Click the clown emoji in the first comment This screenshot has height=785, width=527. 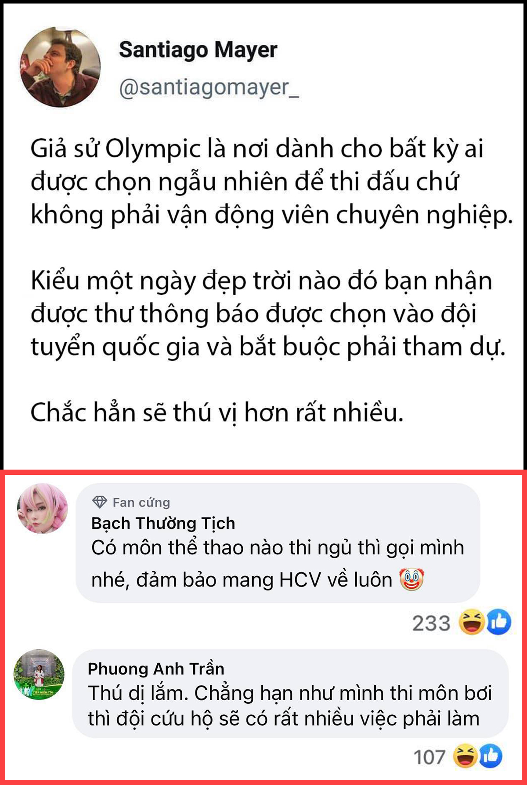[x=411, y=579]
